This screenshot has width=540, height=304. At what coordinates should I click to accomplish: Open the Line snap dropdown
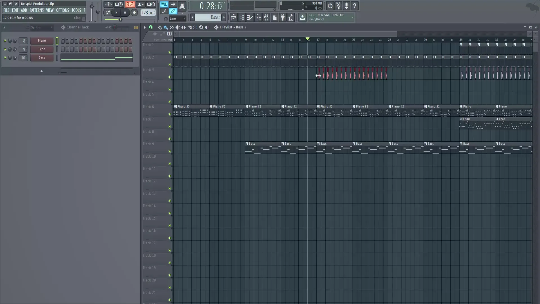coord(177,19)
